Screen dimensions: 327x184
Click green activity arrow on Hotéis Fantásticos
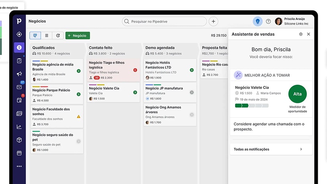pos(192,70)
